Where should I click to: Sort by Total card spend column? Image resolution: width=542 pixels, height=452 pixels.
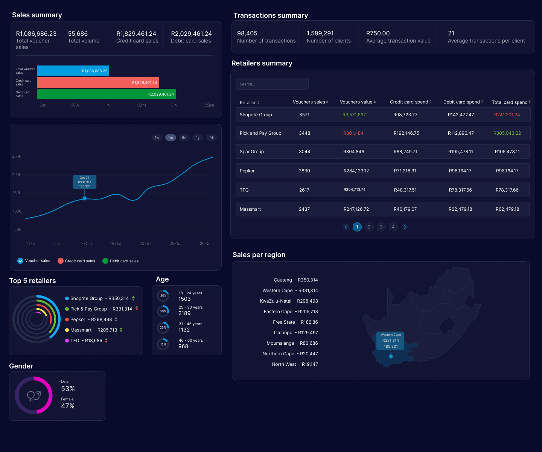pyautogui.click(x=530, y=102)
